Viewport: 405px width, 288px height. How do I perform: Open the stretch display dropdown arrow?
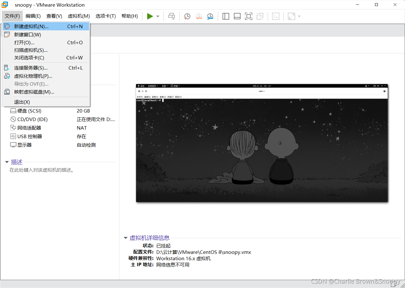click(299, 16)
